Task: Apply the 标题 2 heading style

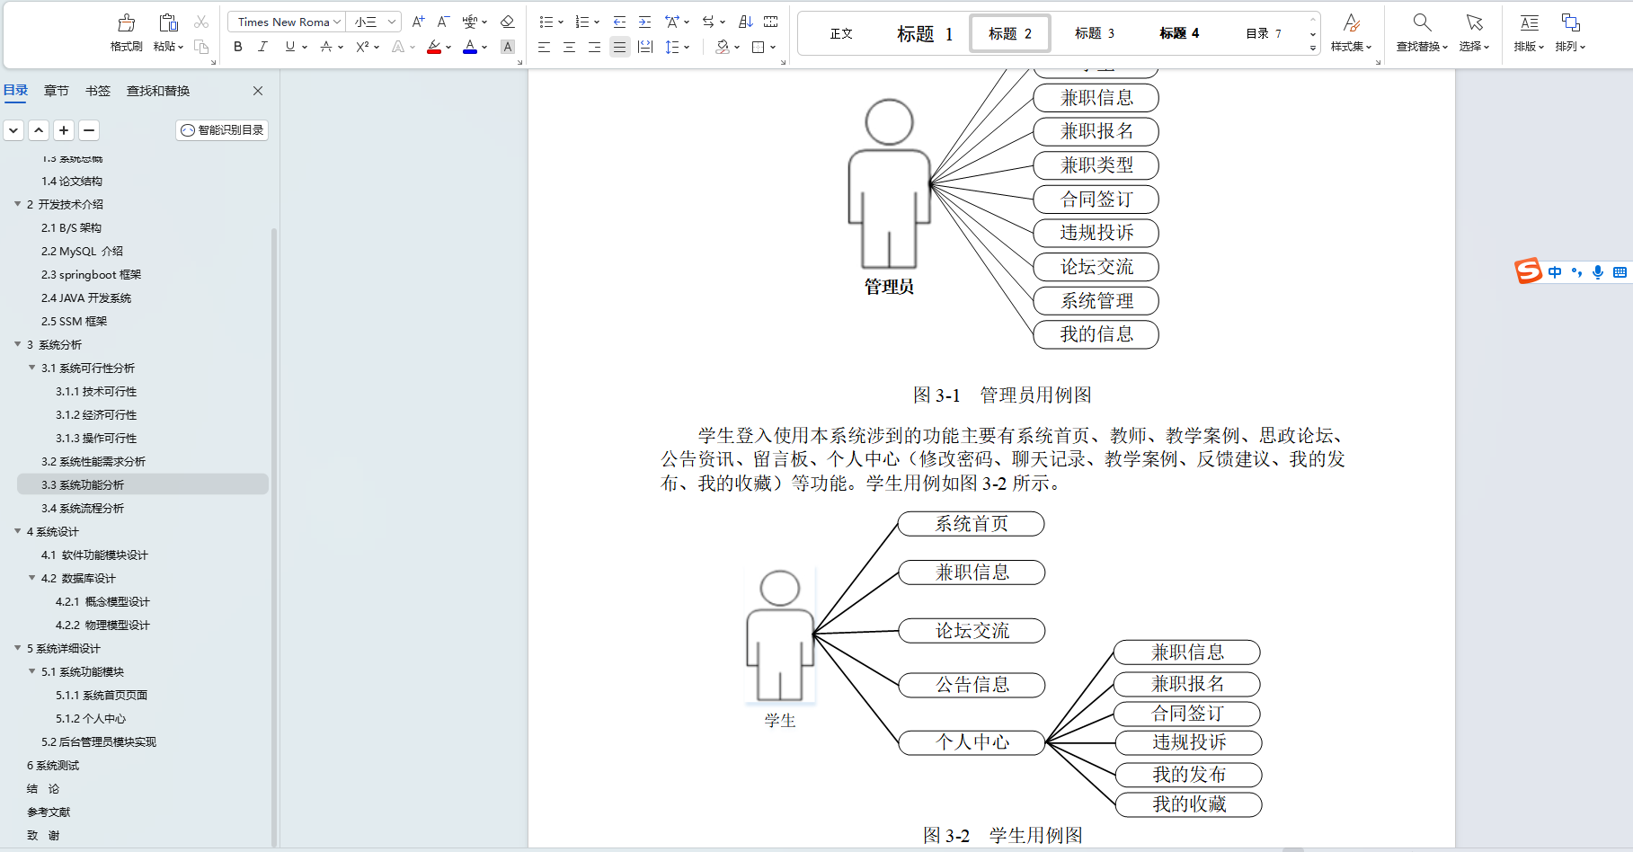Action: 1010,34
